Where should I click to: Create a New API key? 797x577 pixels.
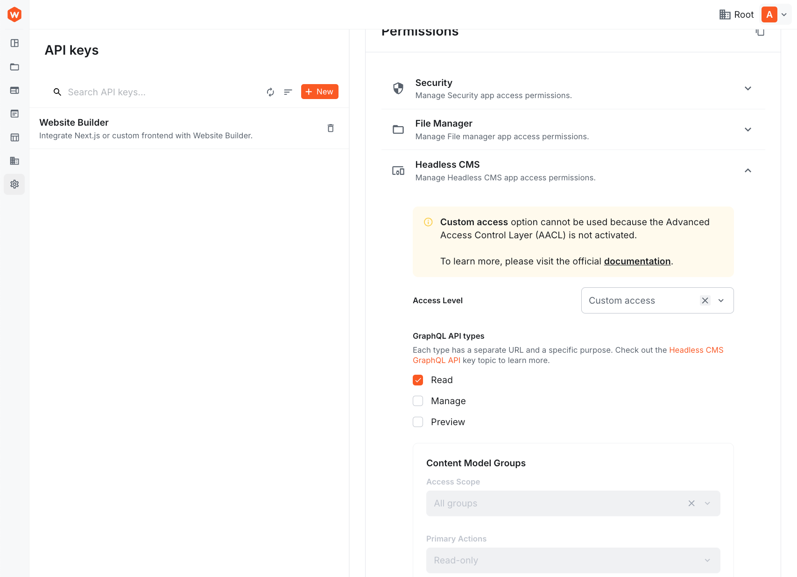(x=319, y=92)
